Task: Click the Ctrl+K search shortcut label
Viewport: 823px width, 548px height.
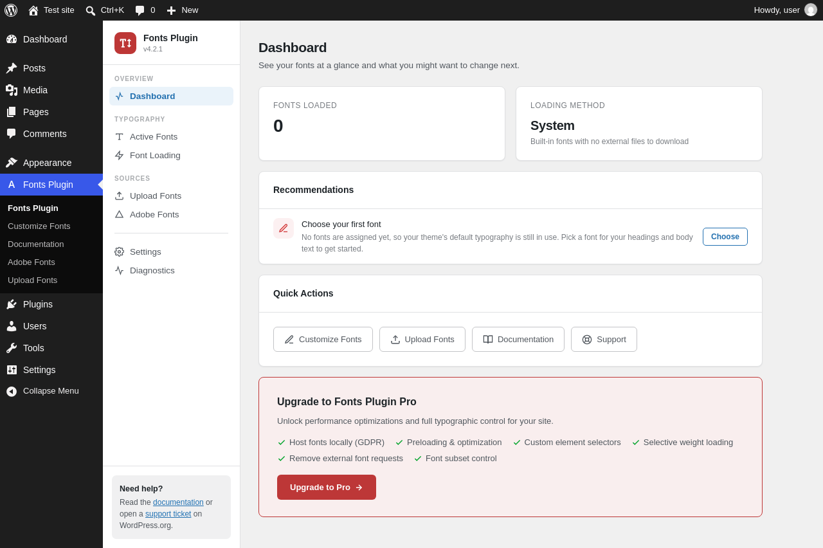Action: point(113,10)
